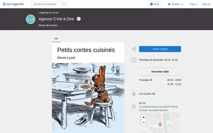Open the Agence C'est à Dire title
This screenshot has width=213, height=133.
tap(56, 19)
